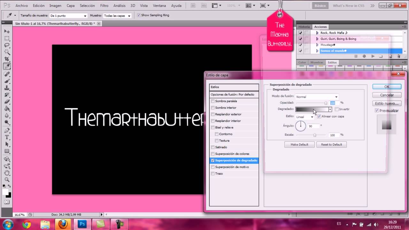
Task: Click the stop button in Acciones panel
Action: click(356, 56)
